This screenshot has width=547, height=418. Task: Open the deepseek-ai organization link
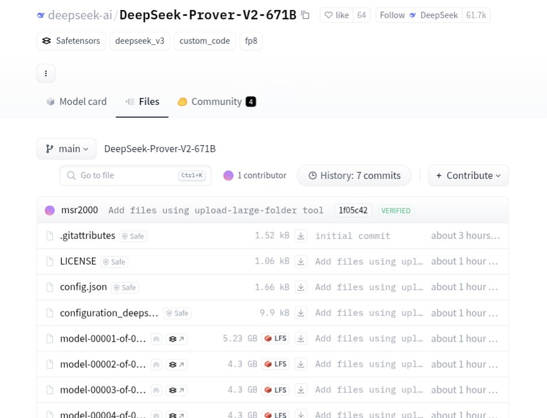tap(80, 15)
